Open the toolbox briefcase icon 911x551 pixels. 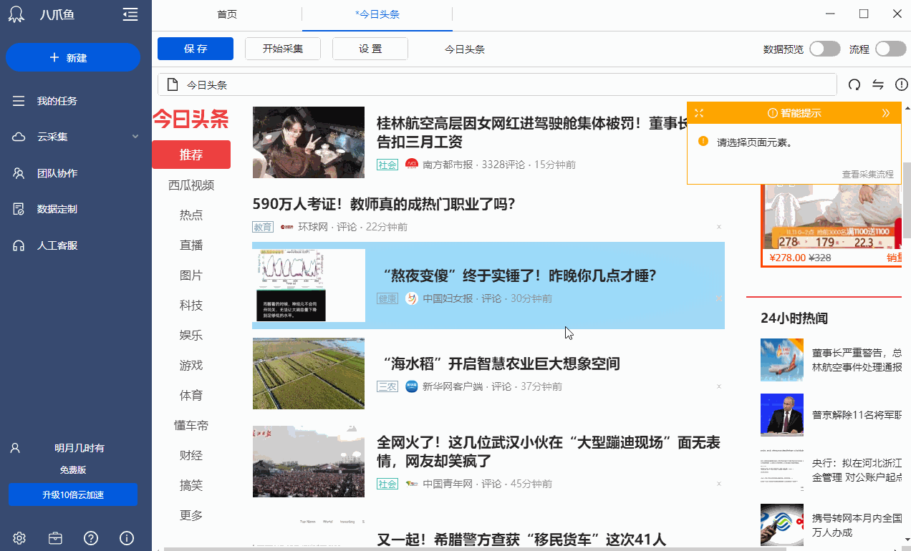tap(55, 538)
